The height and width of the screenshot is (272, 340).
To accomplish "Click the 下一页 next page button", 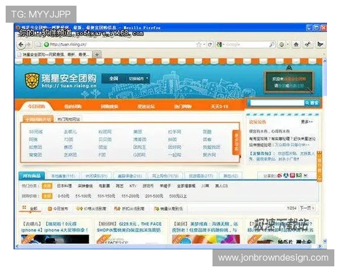I will point(307,208).
